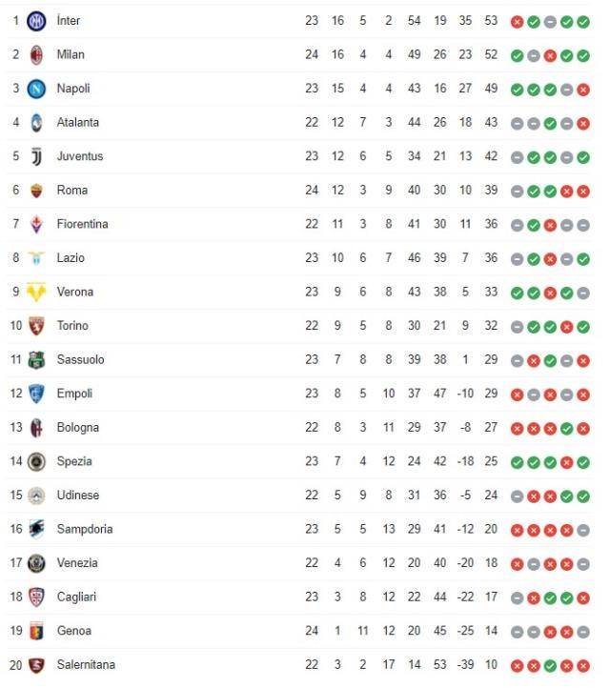Open the Milan team logo
The image size is (610, 688).
(x=36, y=54)
